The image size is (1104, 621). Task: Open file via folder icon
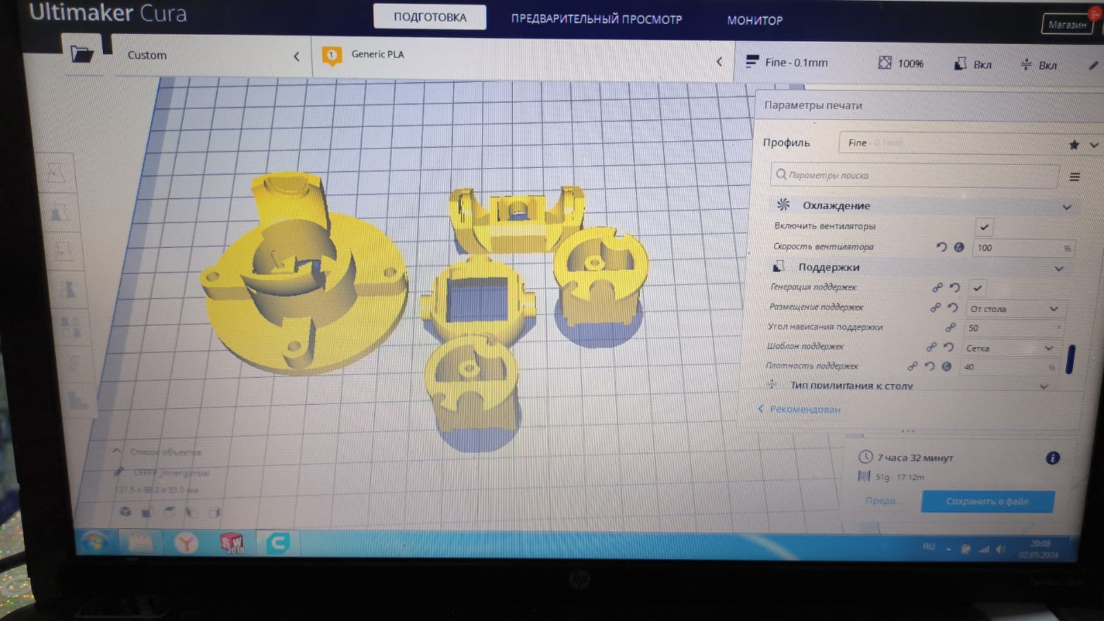pyautogui.click(x=81, y=54)
